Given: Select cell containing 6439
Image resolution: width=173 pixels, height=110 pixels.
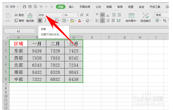Looking at the screenshot, I should click(x=74, y=79).
